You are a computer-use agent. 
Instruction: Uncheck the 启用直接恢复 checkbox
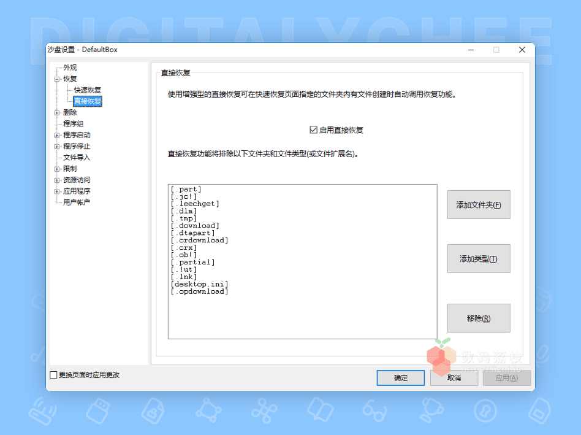tap(313, 130)
